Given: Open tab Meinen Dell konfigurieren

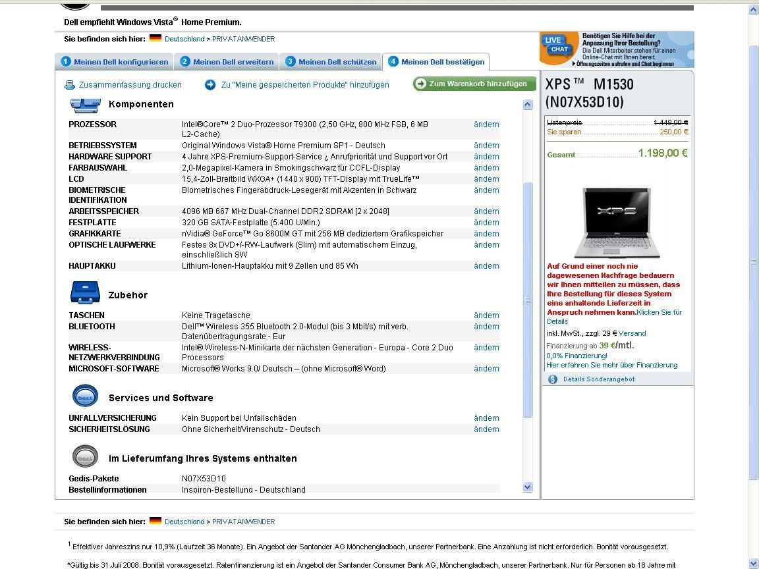Looking at the screenshot, I should click(115, 62).
